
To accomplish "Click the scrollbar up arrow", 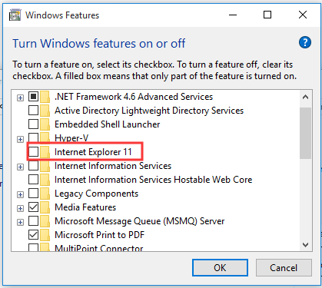I will coord(305,97).
